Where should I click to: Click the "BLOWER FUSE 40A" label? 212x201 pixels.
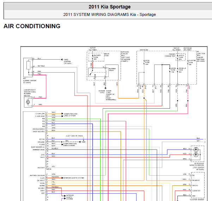(97, 57)
